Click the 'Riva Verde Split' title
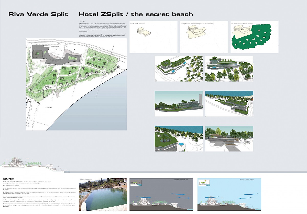This screenshot has height=214, width=307. pyautogui.click(x=38, y=14)
